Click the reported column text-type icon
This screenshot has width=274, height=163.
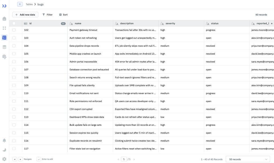coord(253,24)
